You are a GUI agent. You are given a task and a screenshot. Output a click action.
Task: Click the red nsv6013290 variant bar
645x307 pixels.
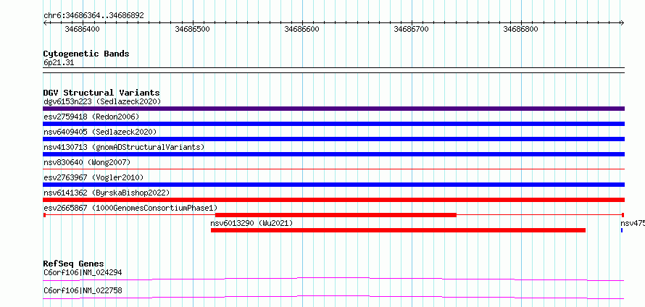(398, 230)
